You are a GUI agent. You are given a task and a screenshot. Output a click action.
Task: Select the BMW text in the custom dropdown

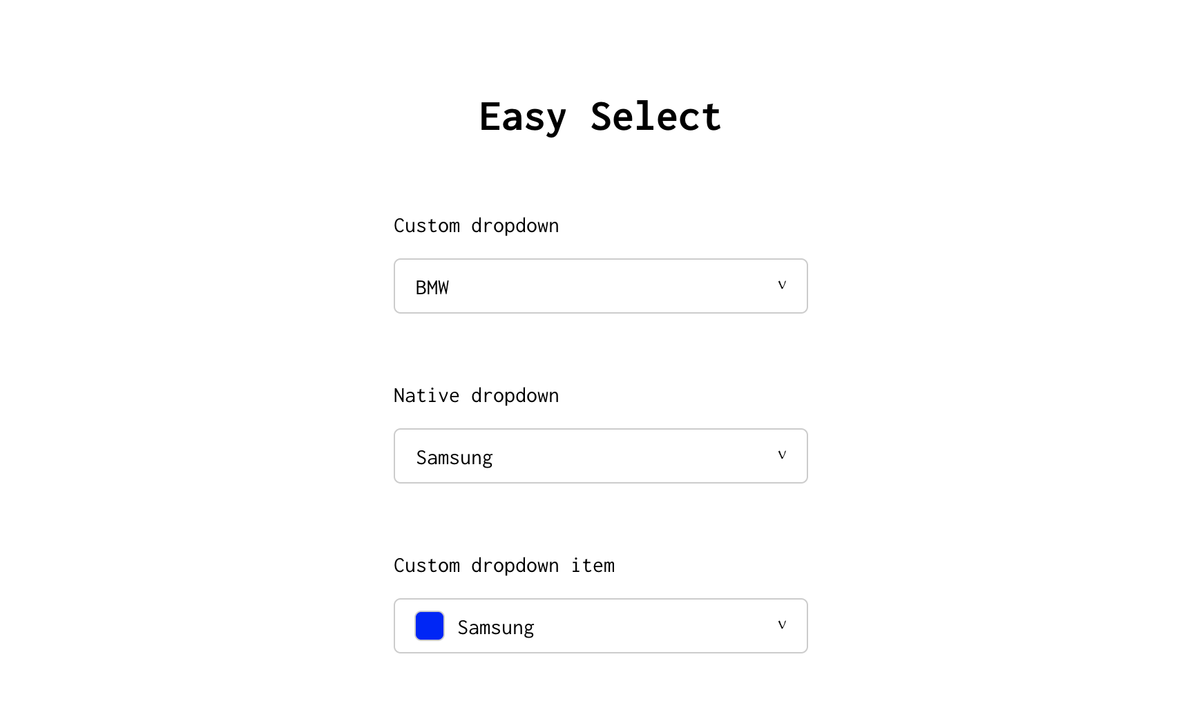point(432,286)
